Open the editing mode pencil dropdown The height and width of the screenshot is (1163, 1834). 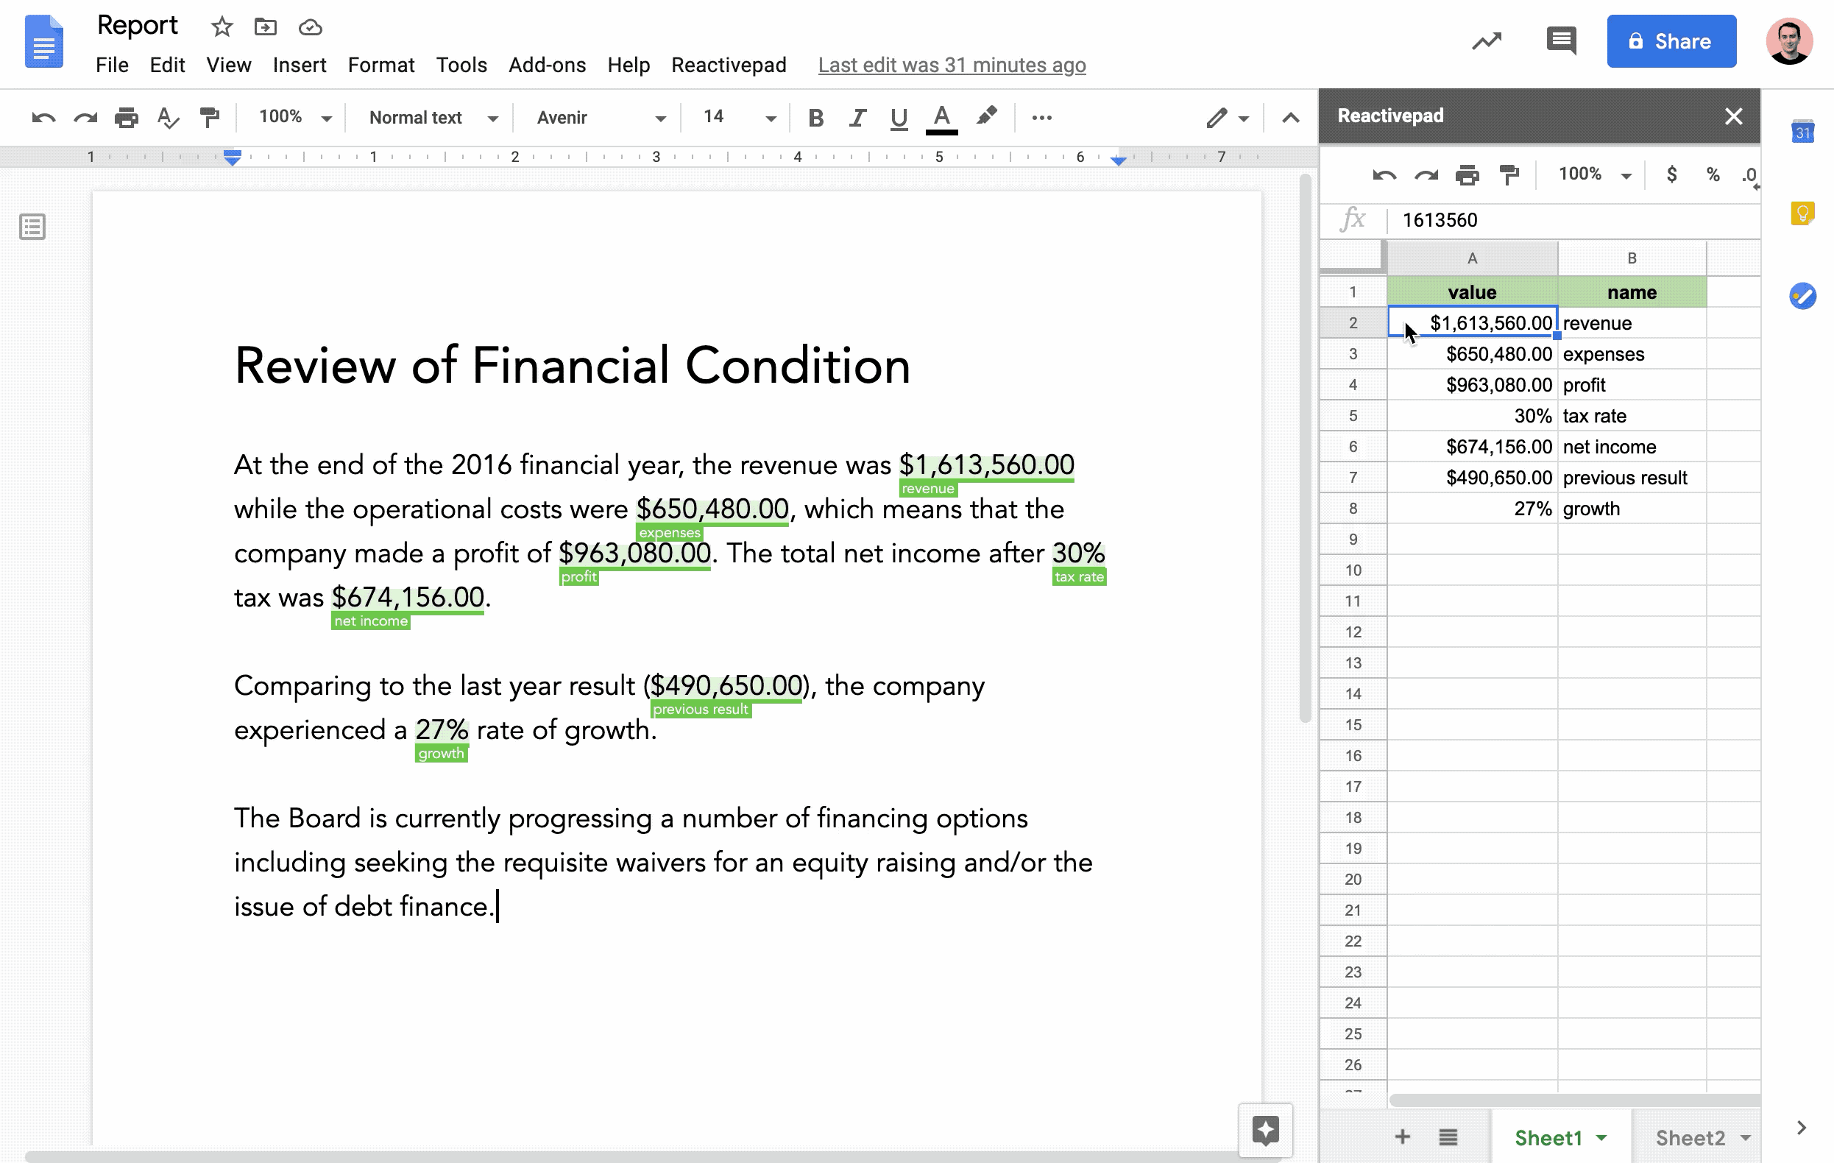click(x=1227, y=118)
